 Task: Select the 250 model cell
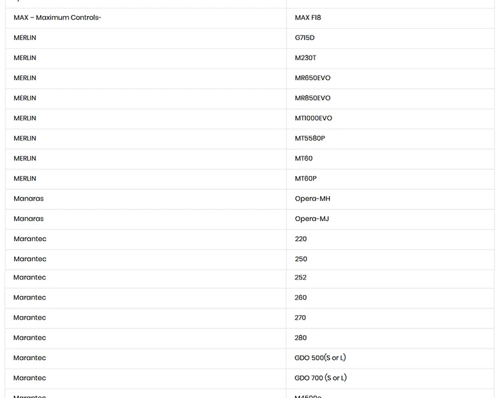point(390,260)
